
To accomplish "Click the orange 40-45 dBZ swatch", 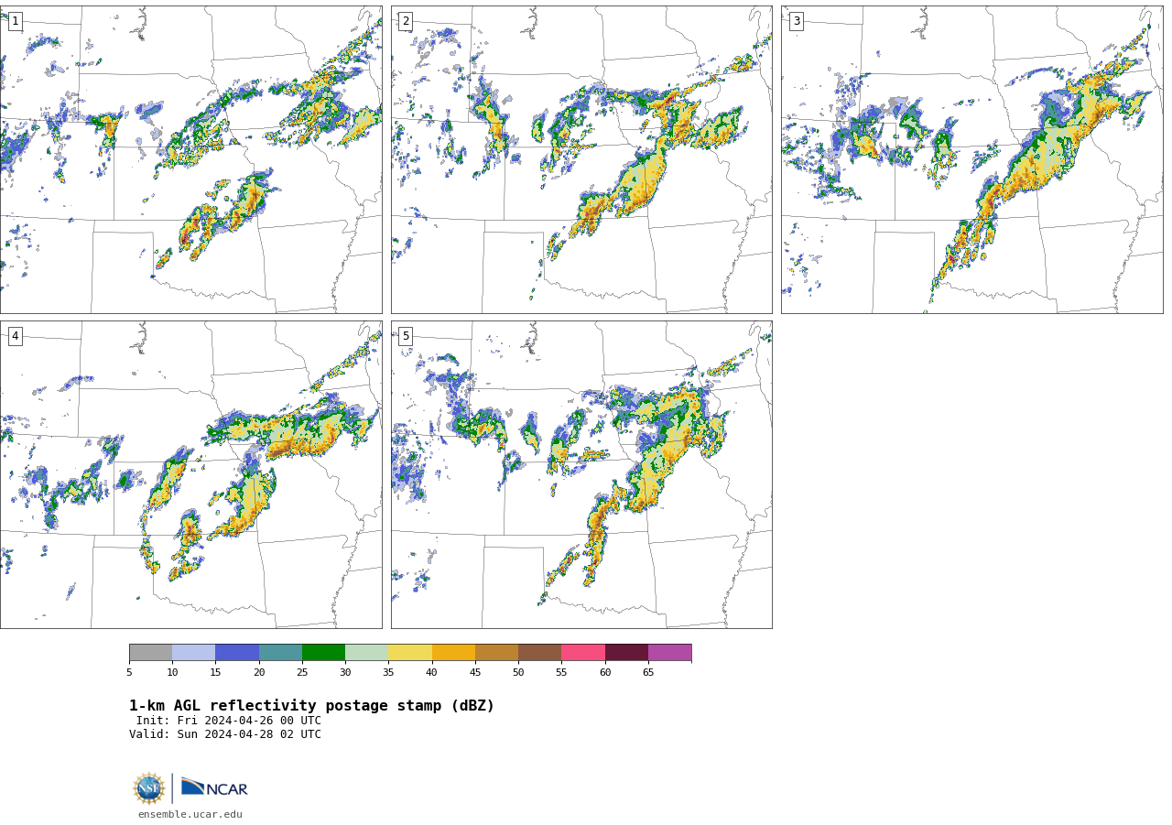I will point(453,652).
